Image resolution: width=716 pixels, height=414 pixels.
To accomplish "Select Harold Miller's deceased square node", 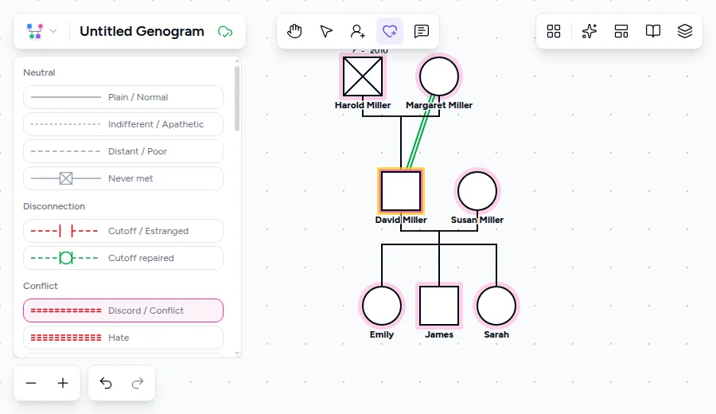I will pos(363,76).
